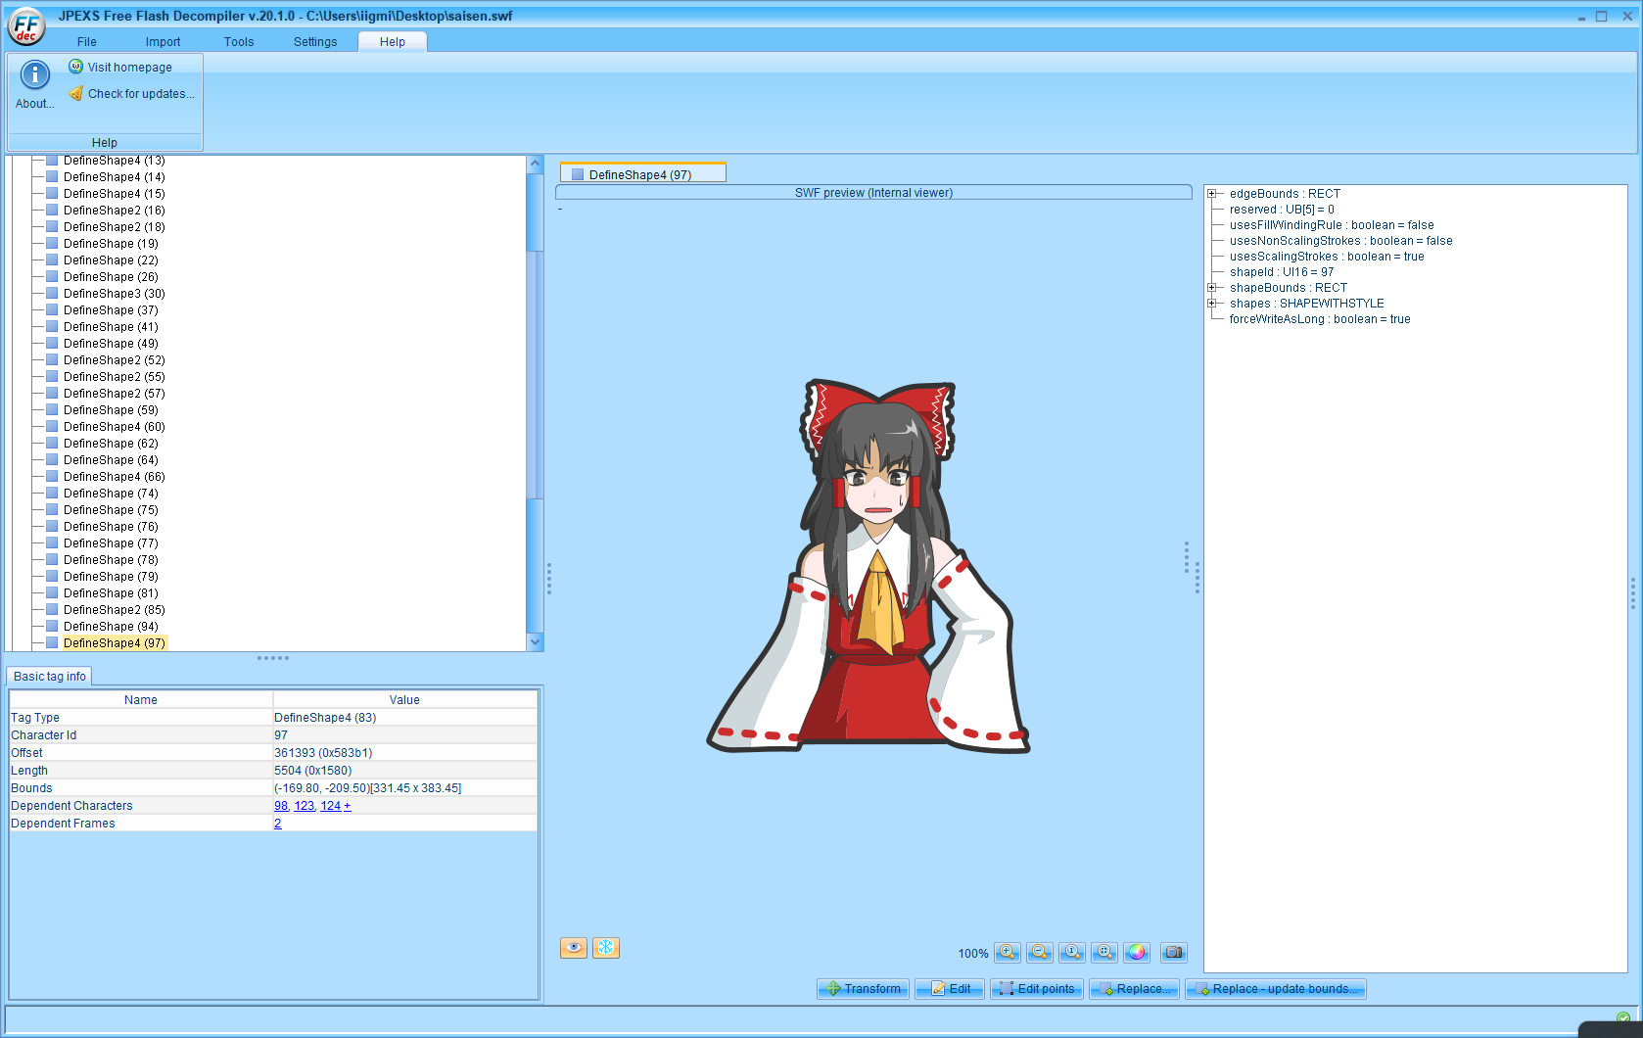The image size is (1643, 1038).
Task: Expand the edgeBounds : RECT node
Action: (1212, 194)
